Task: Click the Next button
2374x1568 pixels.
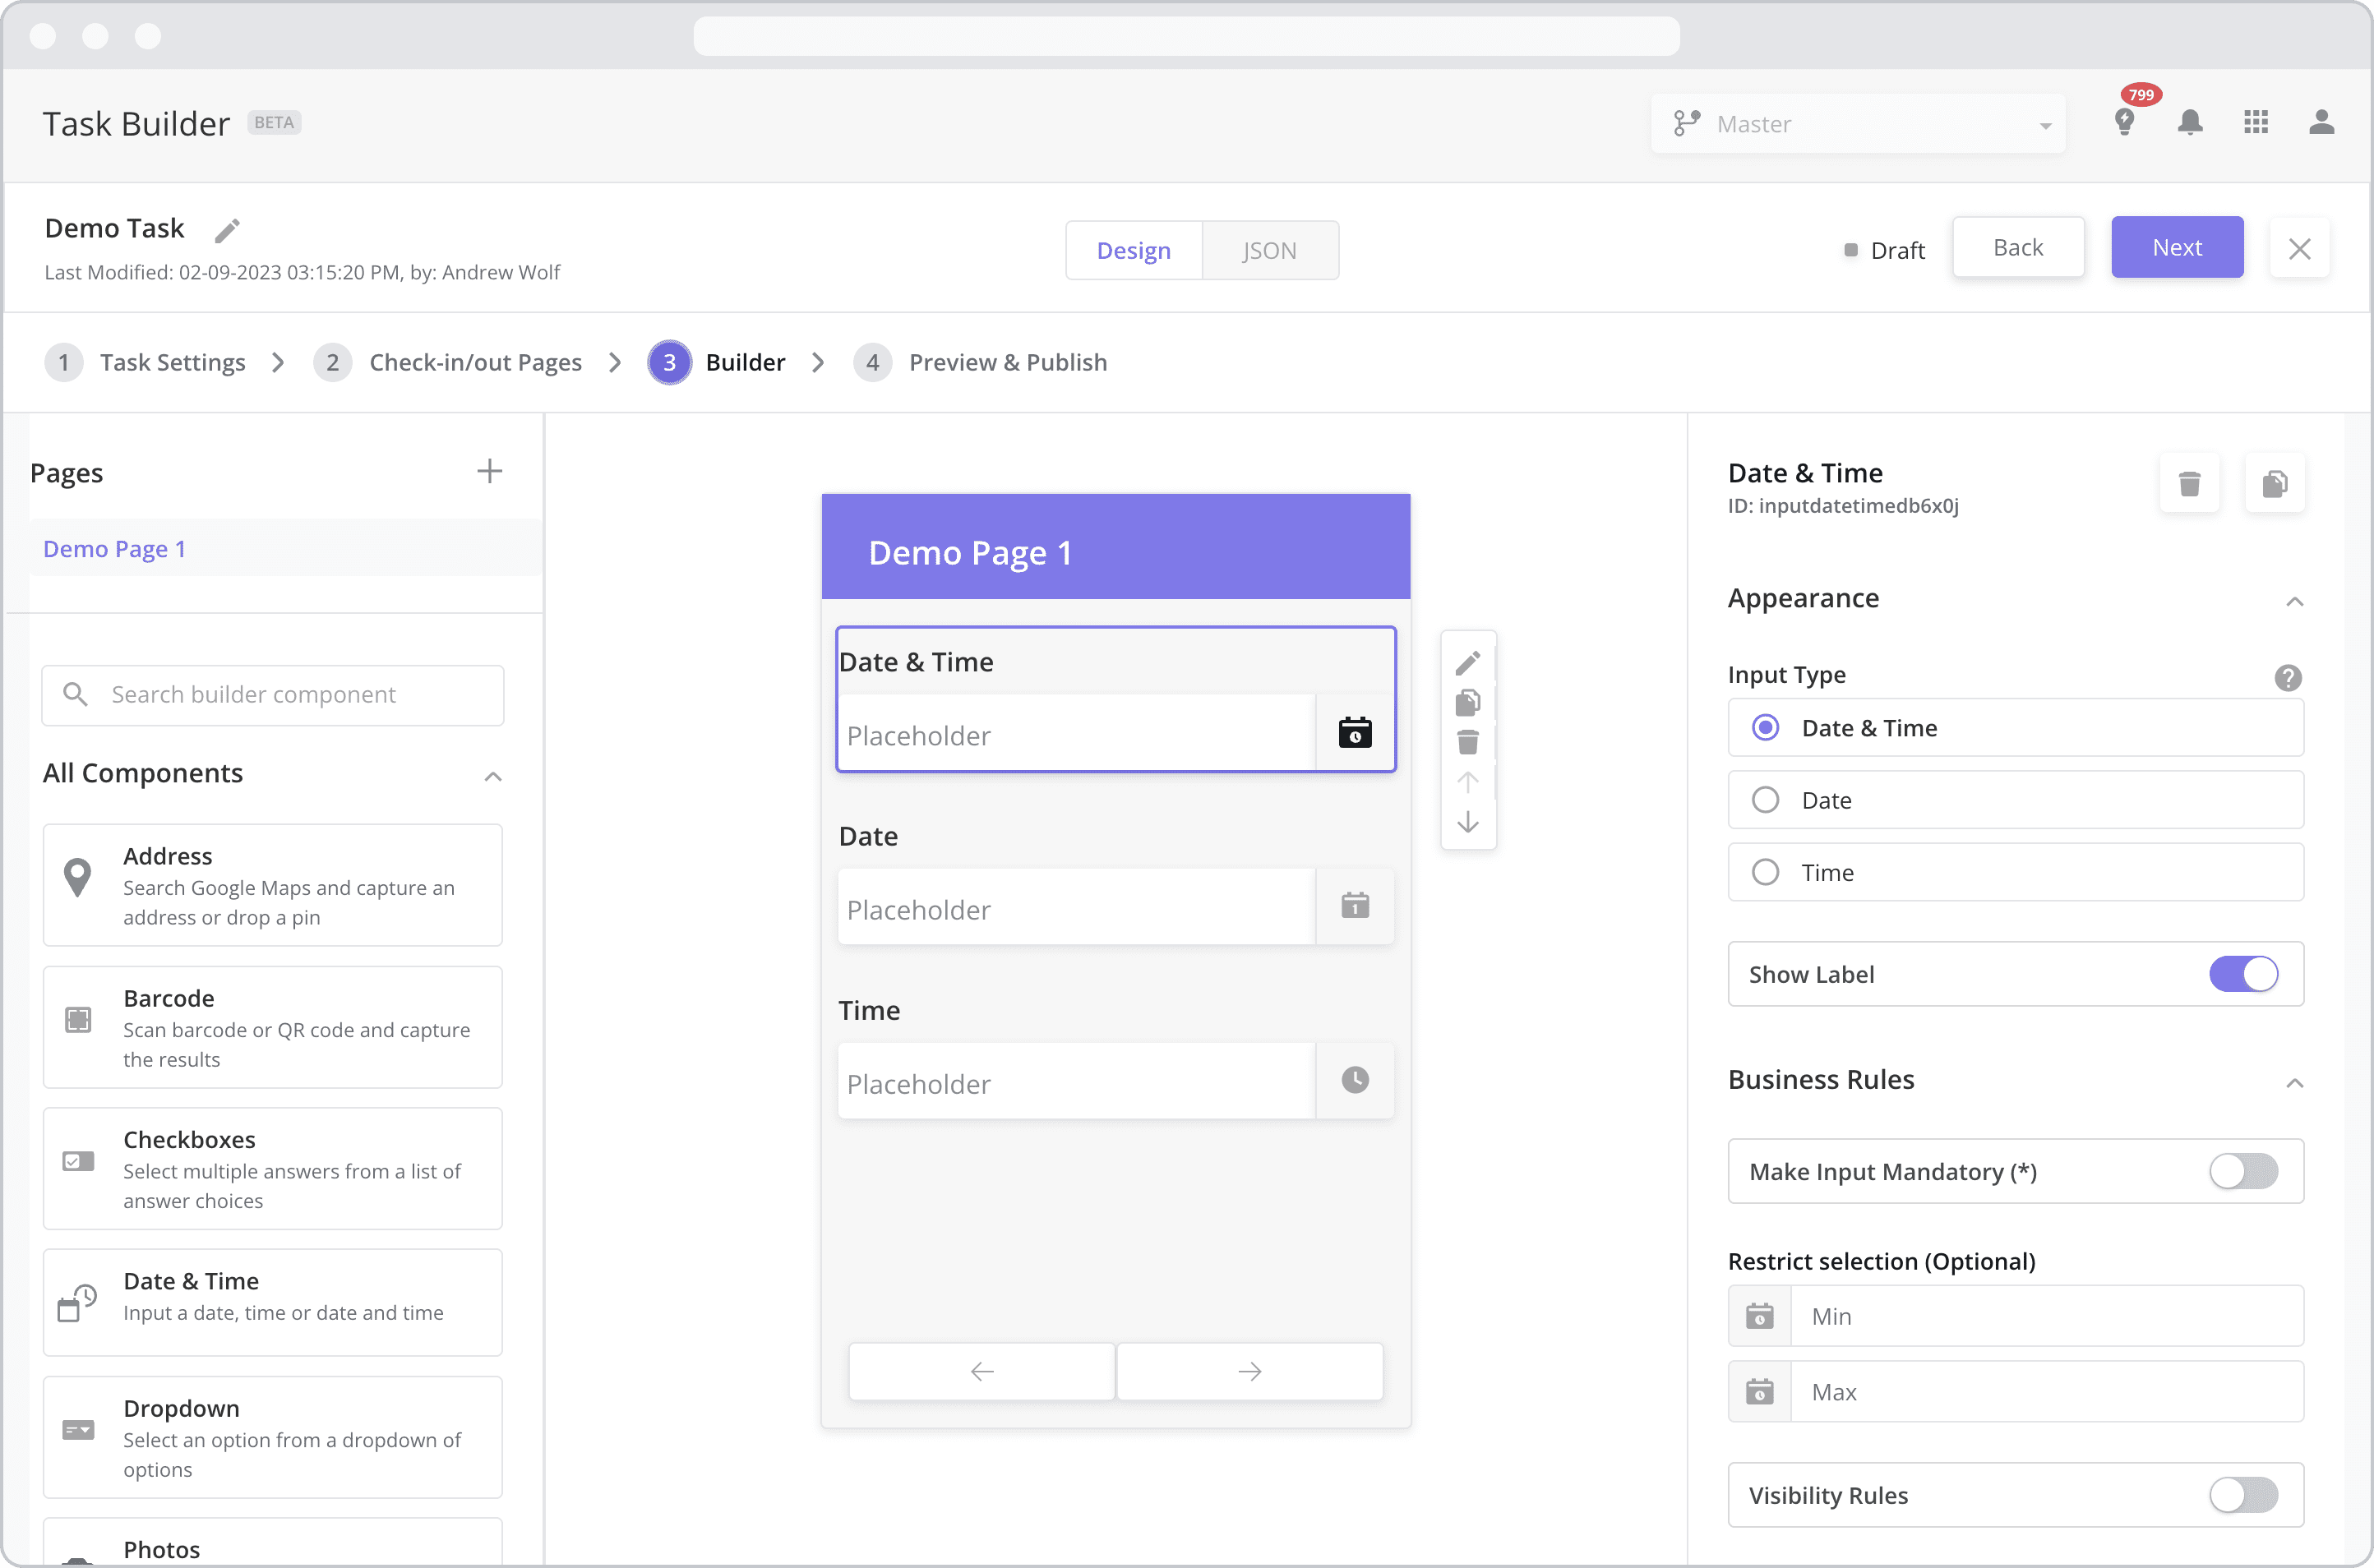Action: coord(2177,247)
